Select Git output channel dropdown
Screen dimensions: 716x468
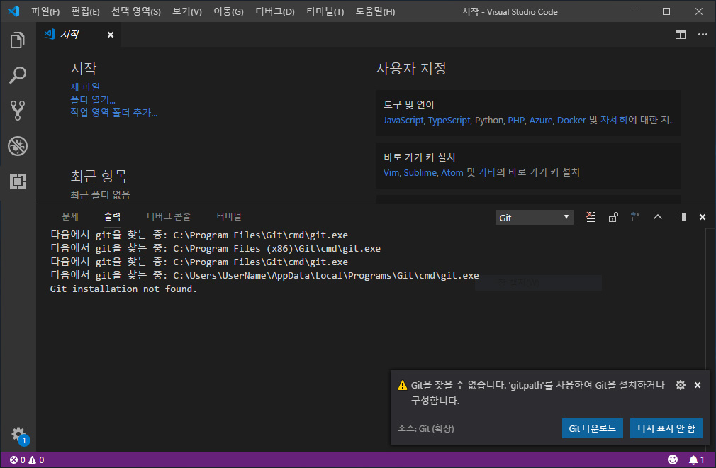[534, 217]
